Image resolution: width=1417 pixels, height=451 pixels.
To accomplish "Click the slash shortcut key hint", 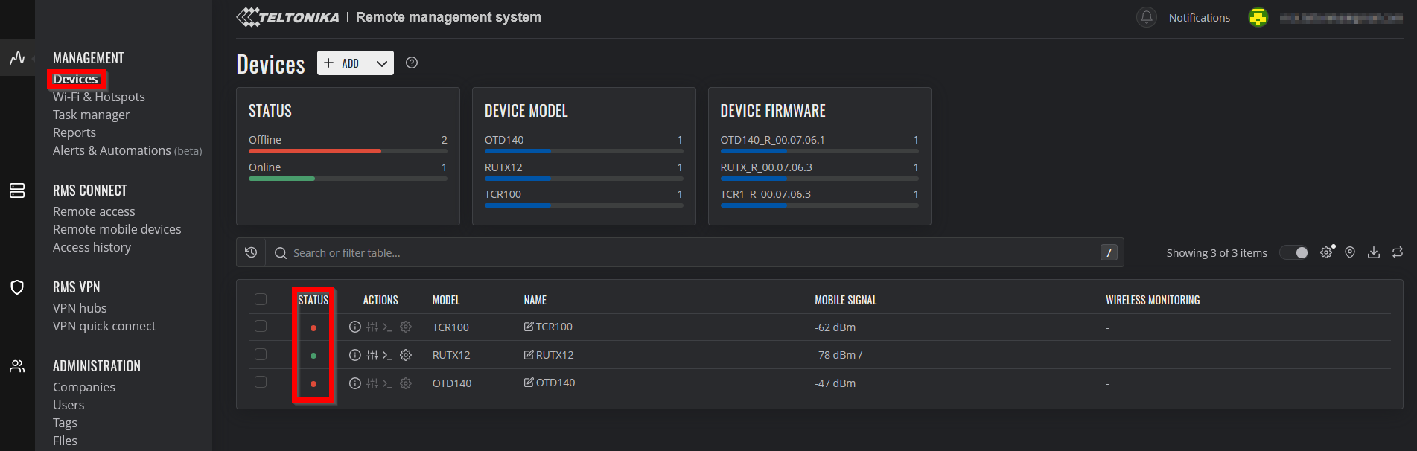I will click(x=1109, y=252).
